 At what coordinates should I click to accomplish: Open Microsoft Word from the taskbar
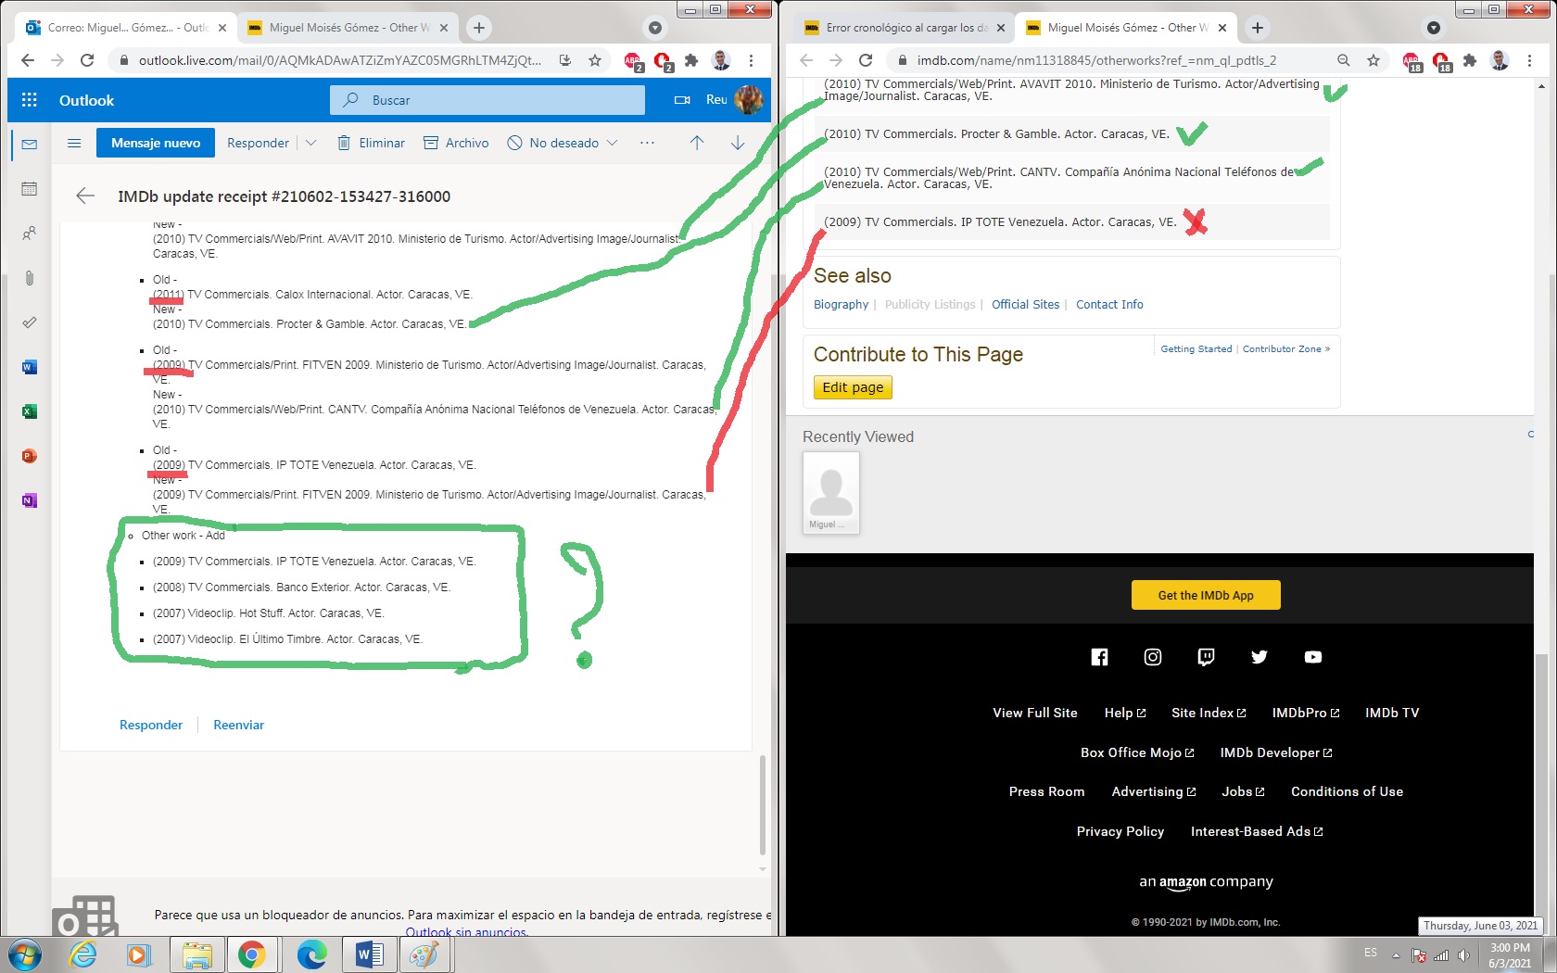click(369, 954)
